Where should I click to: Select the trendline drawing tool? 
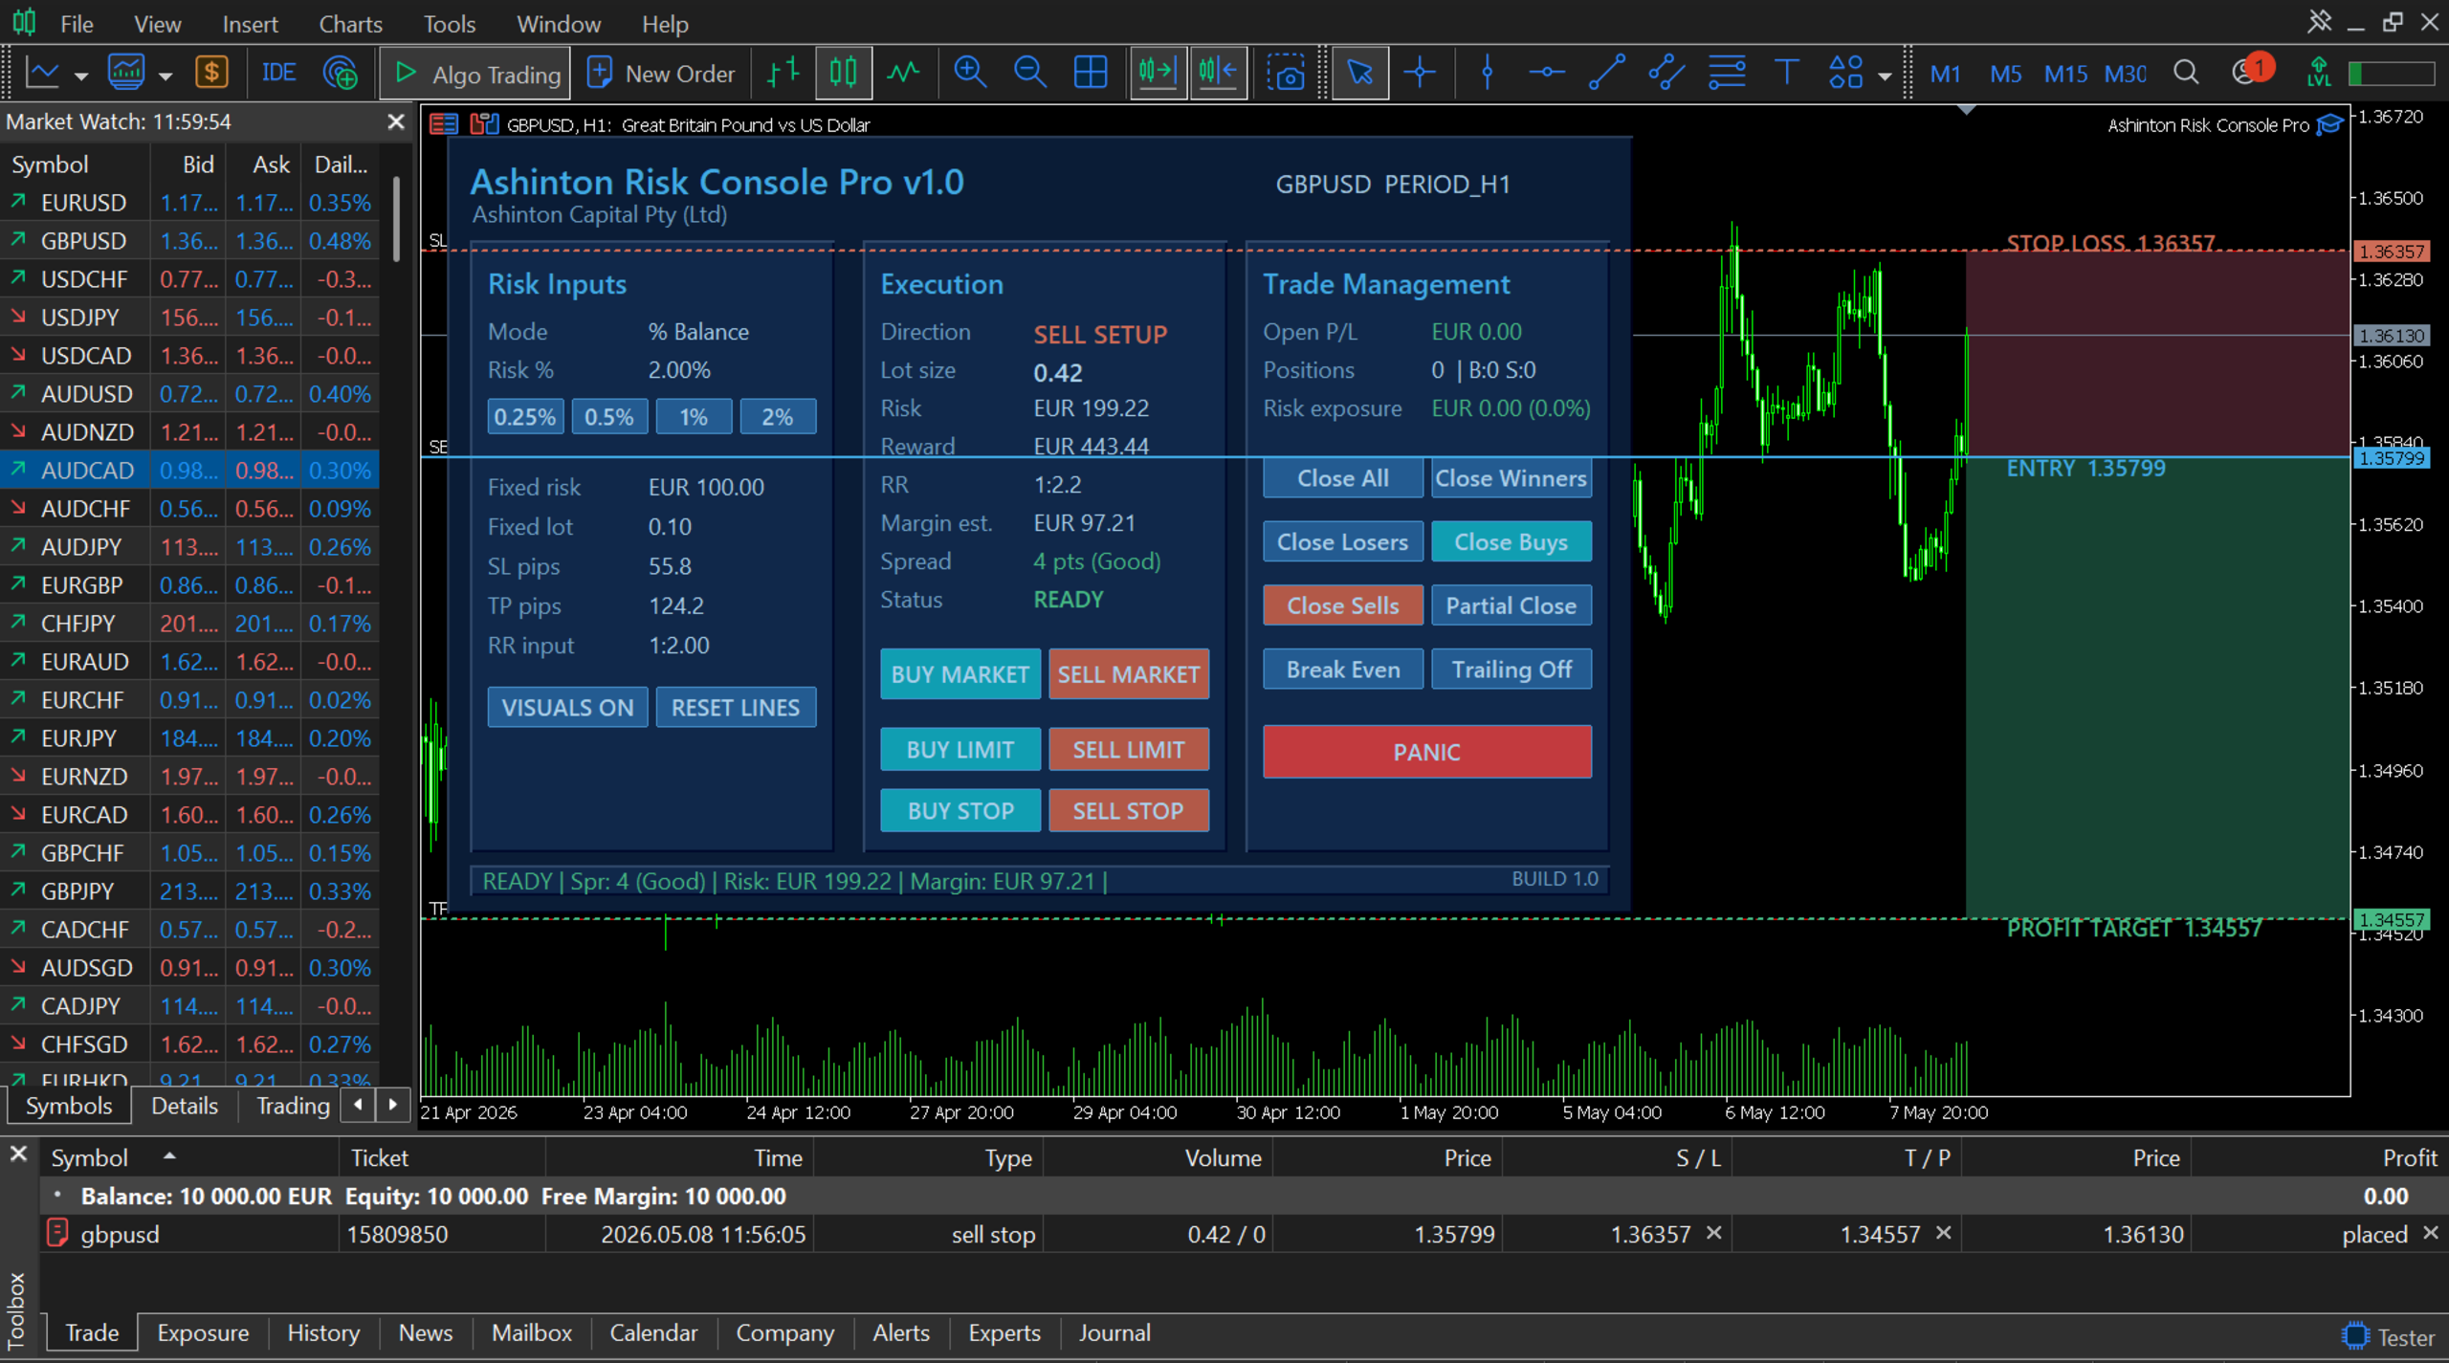point(1606,73)
